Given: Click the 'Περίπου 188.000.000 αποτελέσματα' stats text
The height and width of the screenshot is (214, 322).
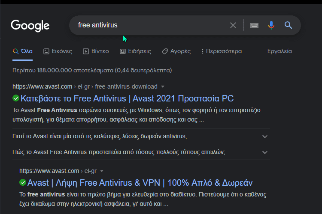Looking at the screenshot, I should click(92, 70).
